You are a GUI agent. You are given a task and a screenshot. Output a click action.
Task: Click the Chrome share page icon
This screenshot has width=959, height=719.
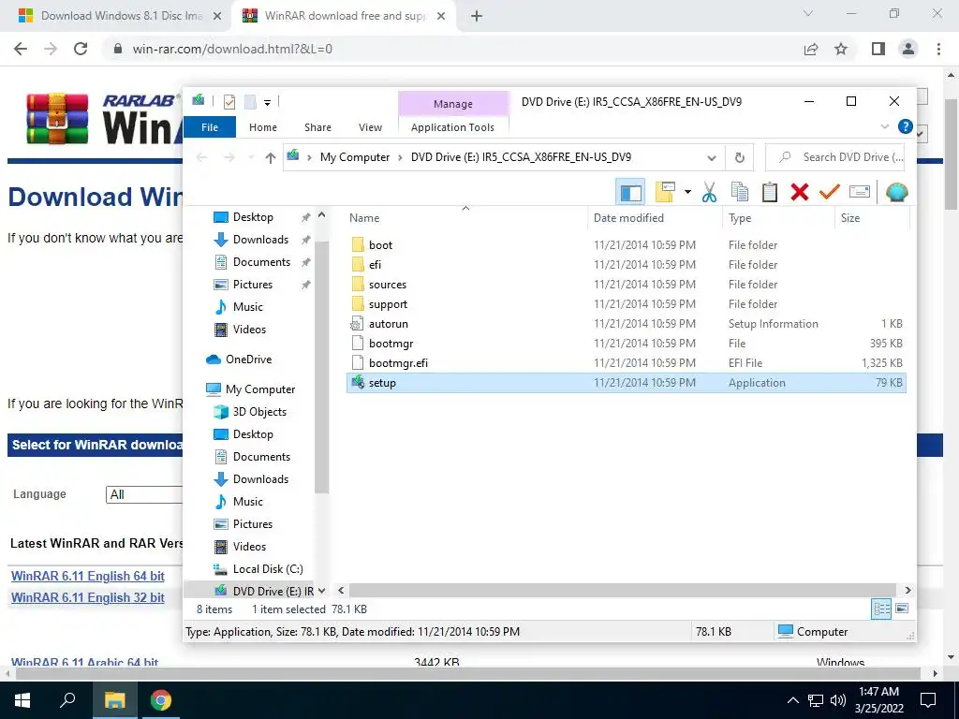pos(811,49)
